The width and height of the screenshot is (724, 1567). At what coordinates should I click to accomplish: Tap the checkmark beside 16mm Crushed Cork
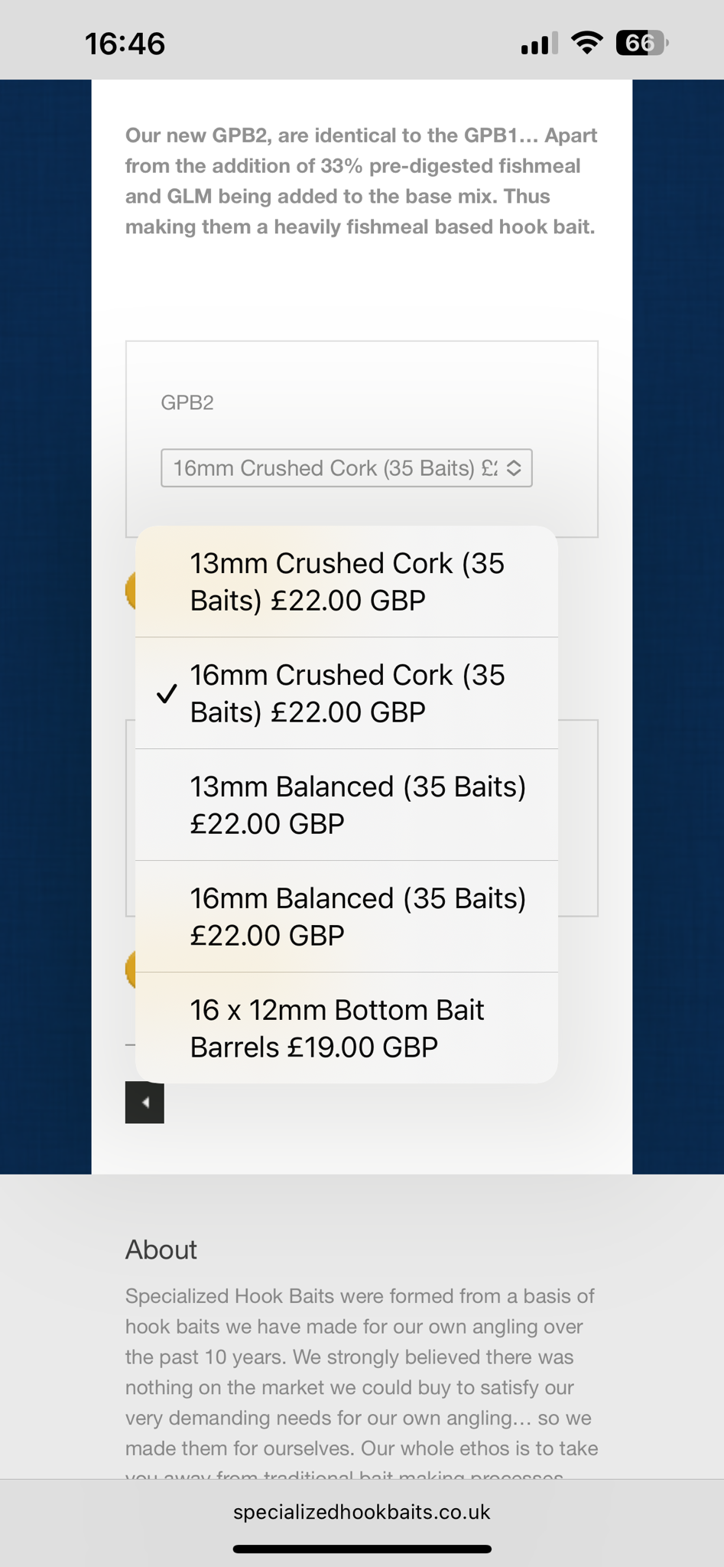pyautogui.click(x=167, y=694)
